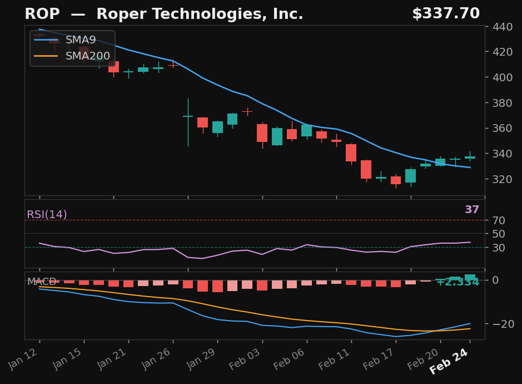Click the MACD 0 axis label

click(496, 280)
